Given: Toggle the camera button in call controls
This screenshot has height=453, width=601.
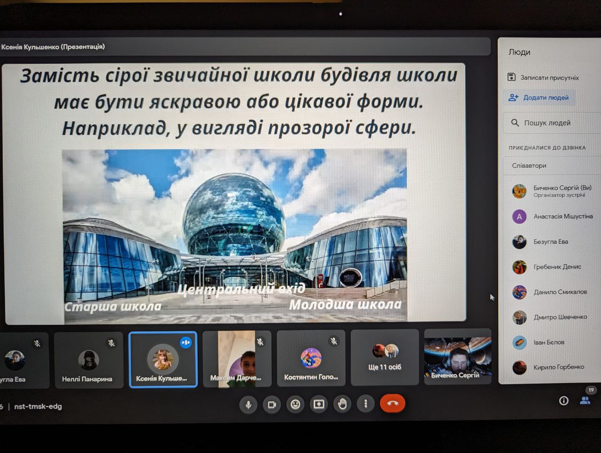Looking at the screenshot, I should (x=272, y=404).
